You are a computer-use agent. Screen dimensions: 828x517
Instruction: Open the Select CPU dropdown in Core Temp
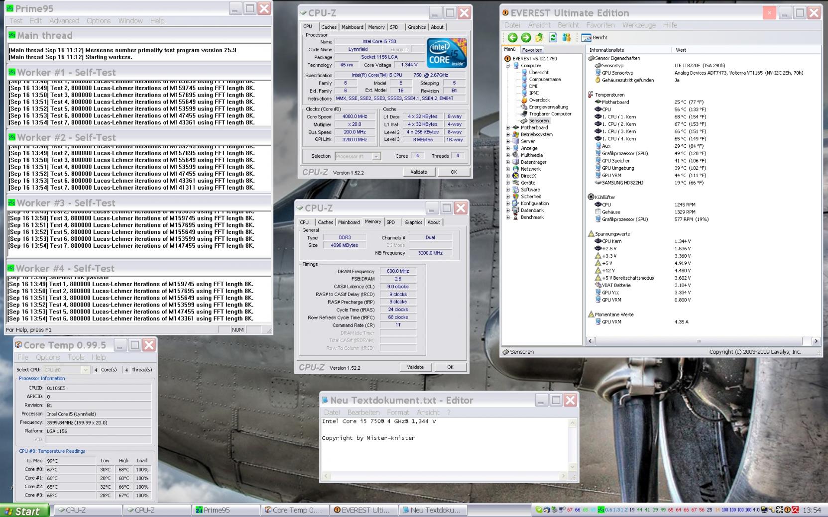[x=85, y=370]
